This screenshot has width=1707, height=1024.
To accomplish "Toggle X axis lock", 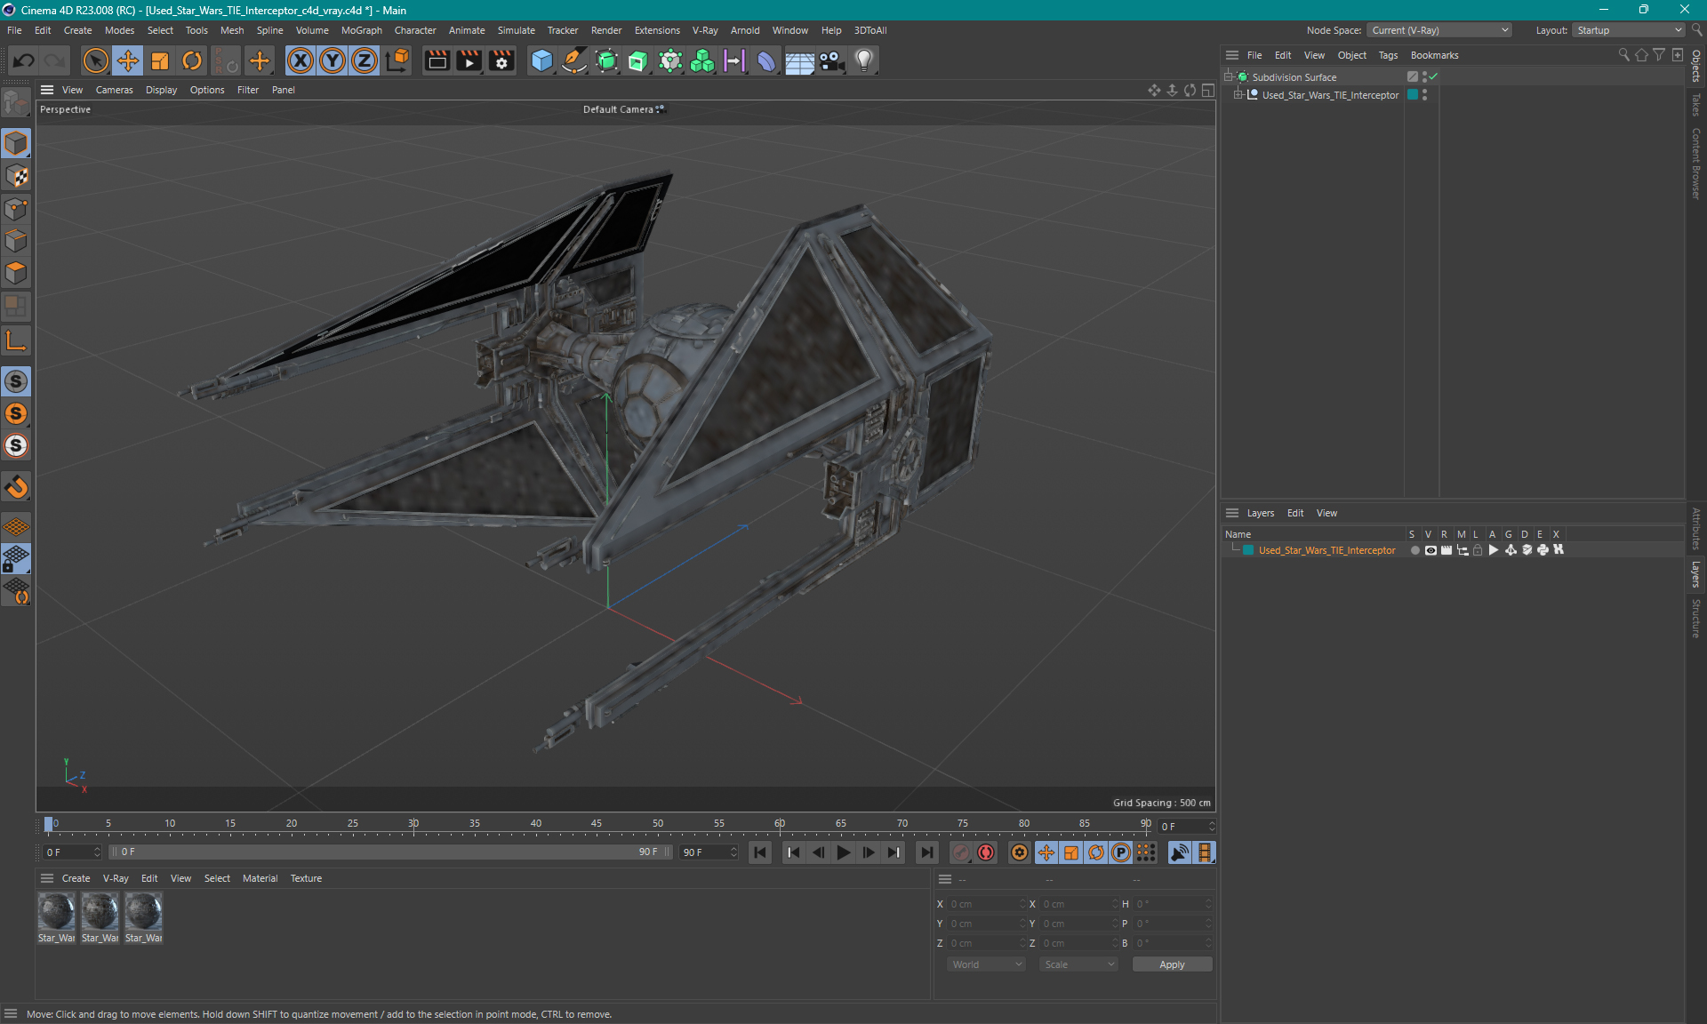I will coord(301,60).
